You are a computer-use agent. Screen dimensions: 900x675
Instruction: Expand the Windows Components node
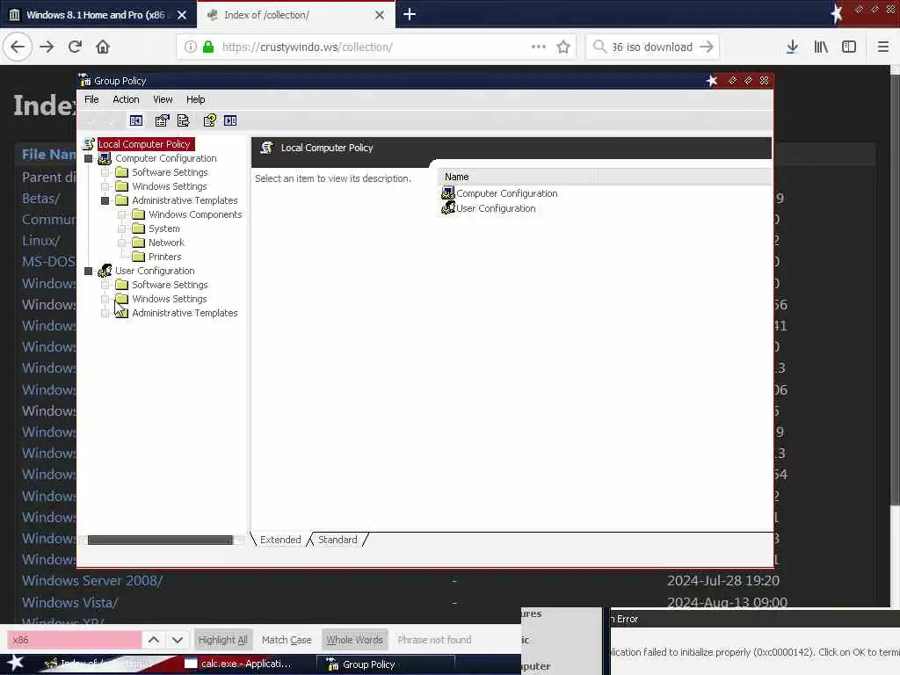click(x=121, y=214)
